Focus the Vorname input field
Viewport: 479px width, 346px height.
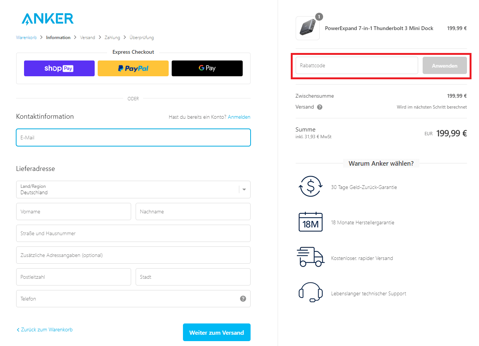74,212
